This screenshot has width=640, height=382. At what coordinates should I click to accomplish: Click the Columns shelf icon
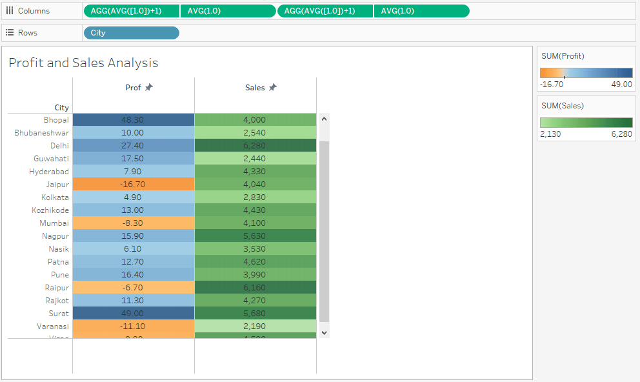(10, 11)
